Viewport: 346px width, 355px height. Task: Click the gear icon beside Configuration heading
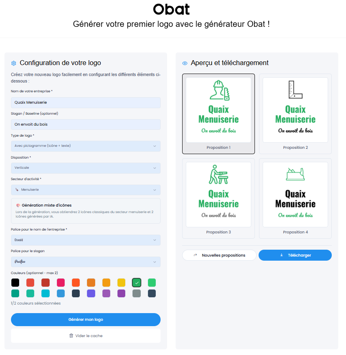coord(13,63)
